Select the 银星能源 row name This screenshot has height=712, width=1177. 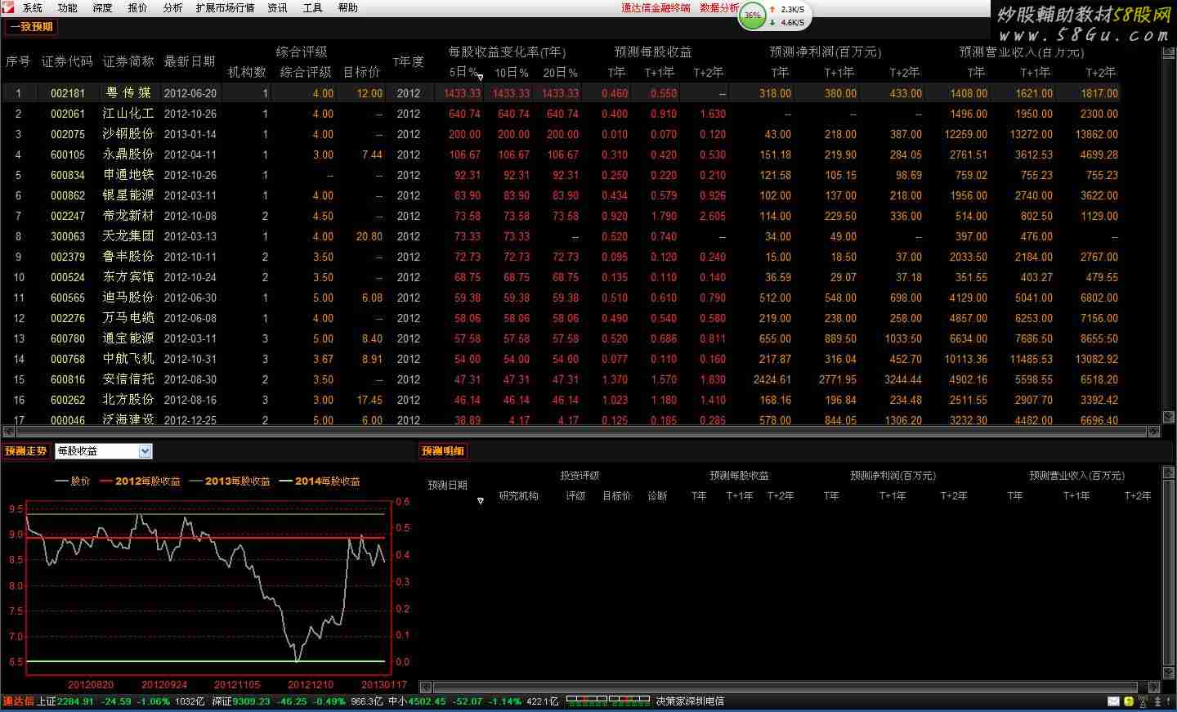pos(128,195)
